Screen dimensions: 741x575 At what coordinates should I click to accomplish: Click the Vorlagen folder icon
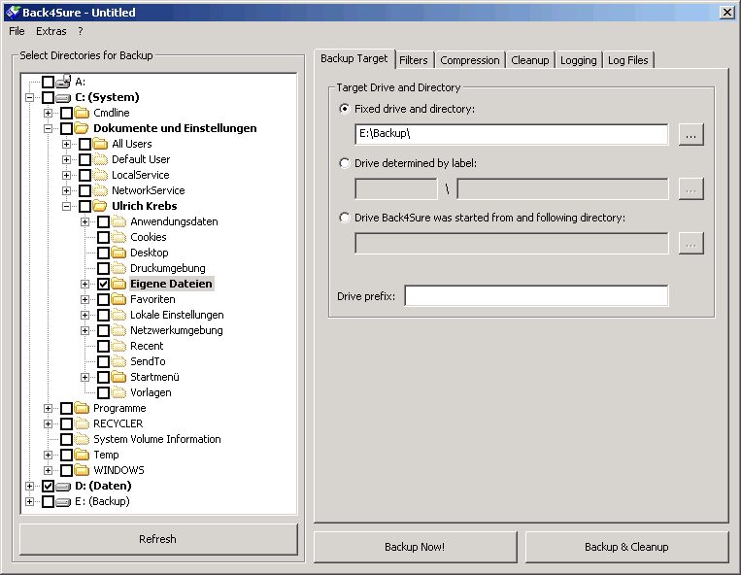tap(118, 392)
